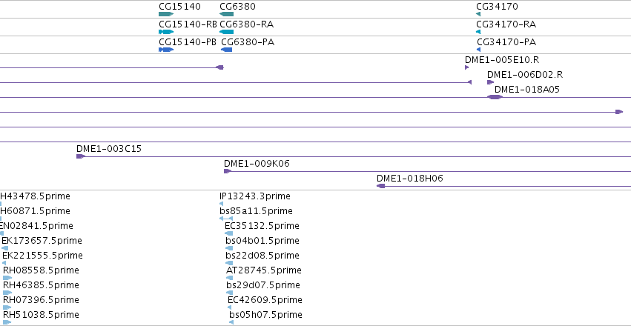Image resolution: width=631 pixels, height=326 pixels.
Task: Click the DME1-018A05 label text
Action: tap(526, 89)
